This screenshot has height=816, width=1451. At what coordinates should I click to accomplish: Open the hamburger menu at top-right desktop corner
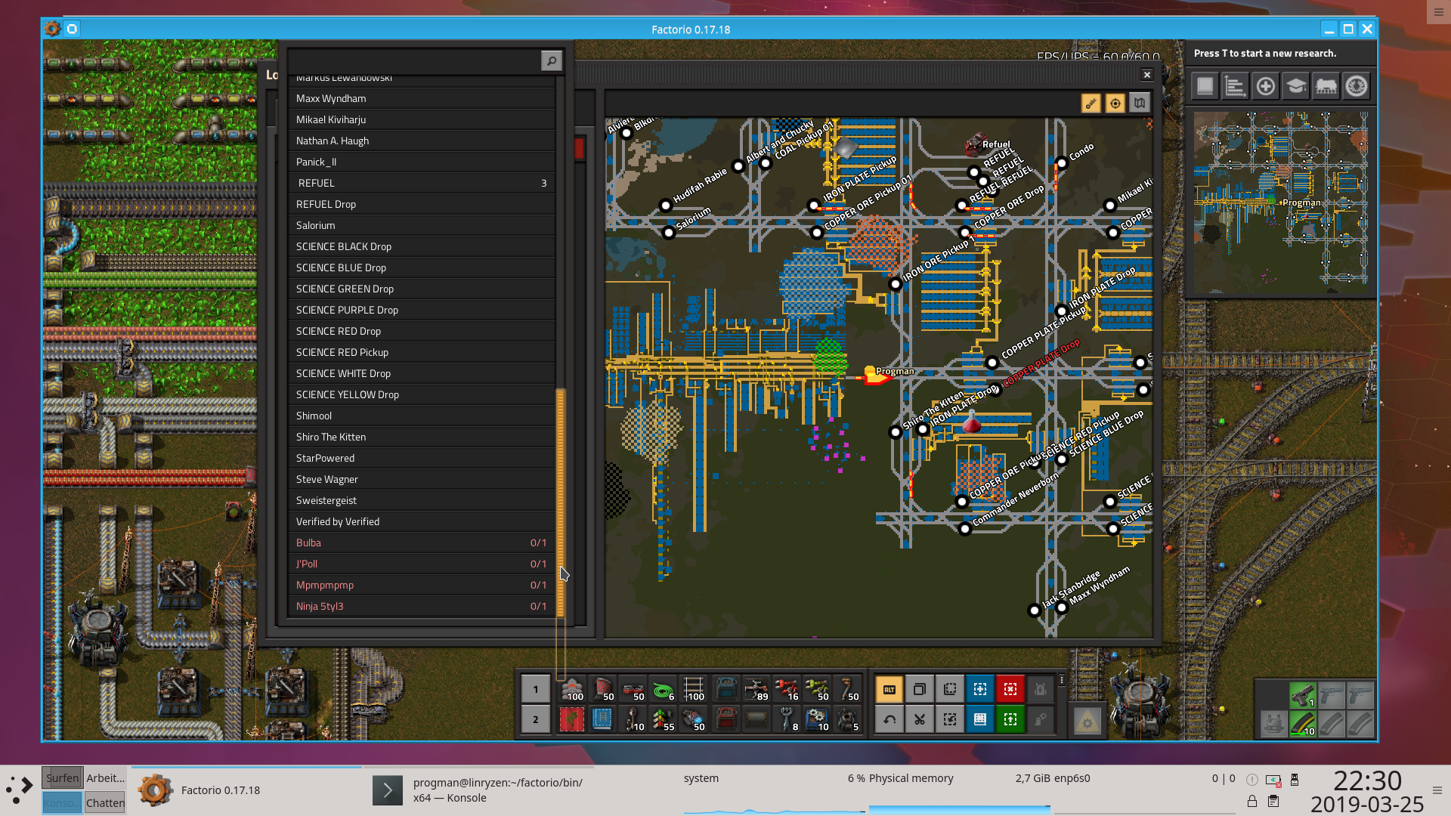(1438, 12)
